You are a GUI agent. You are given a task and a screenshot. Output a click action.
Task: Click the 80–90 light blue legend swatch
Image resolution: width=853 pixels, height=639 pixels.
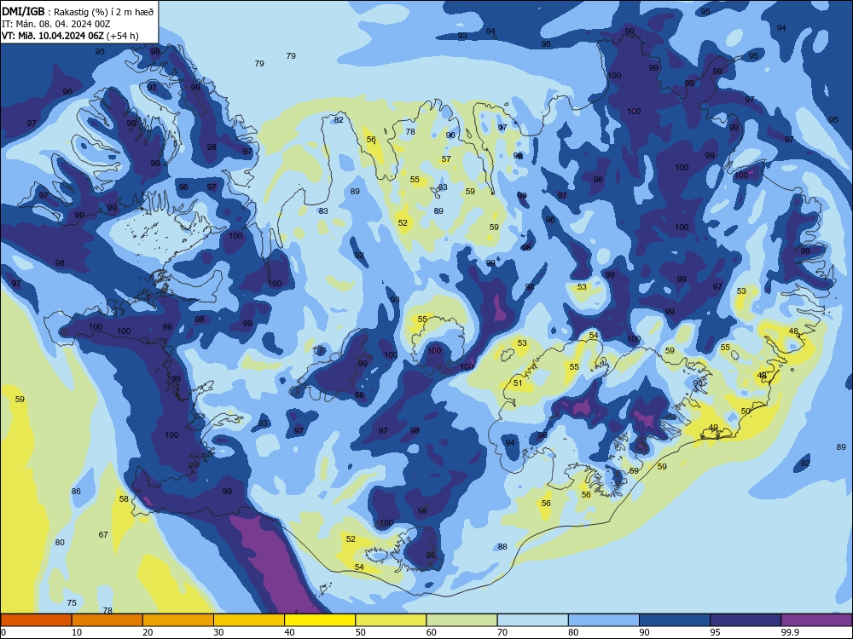point(603,620)
